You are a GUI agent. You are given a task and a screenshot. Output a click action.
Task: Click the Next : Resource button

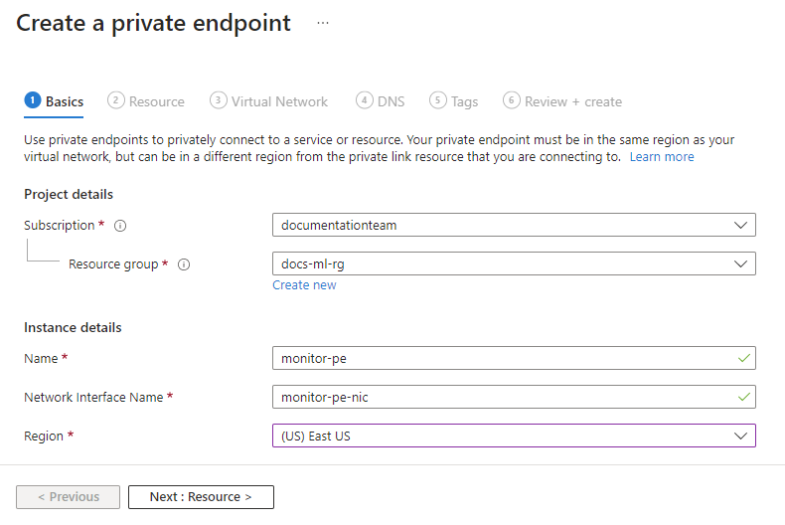(x=201, y=496)
